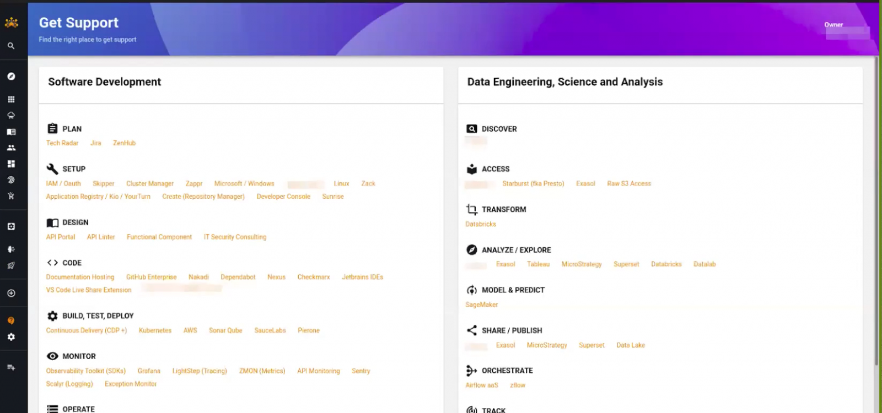Image resolution: width=882 pixels, height=413 pixels.
Task: Open the Tech Radar link
Action: click(x=62, y=143)
